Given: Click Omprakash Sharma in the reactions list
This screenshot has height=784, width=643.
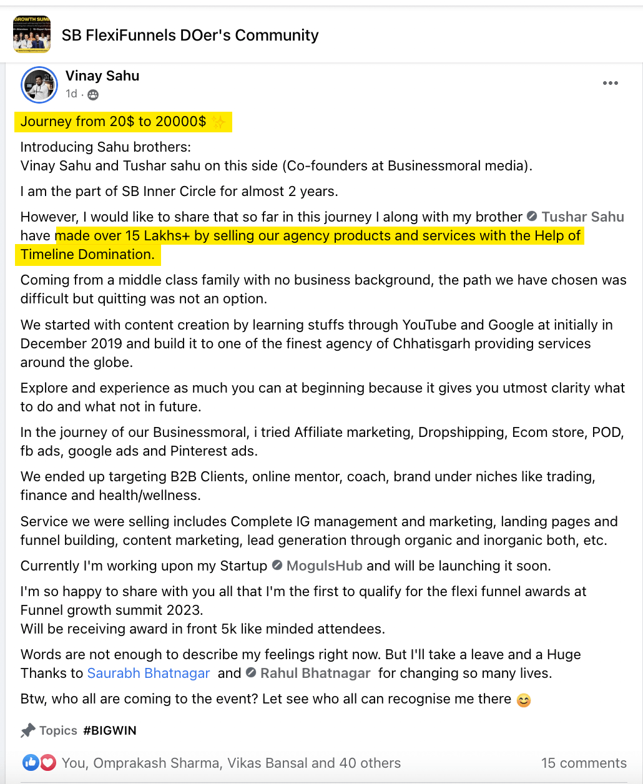Looking at the screenshot, I should click(154, 762).
